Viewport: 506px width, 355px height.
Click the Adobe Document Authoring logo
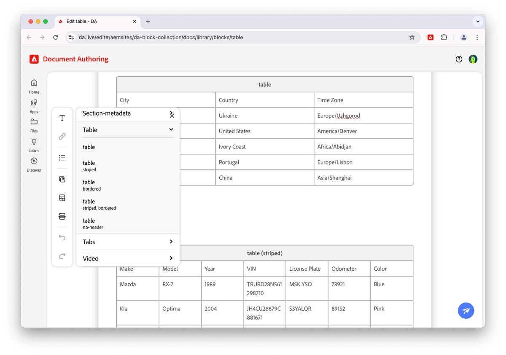coord(34,59)
